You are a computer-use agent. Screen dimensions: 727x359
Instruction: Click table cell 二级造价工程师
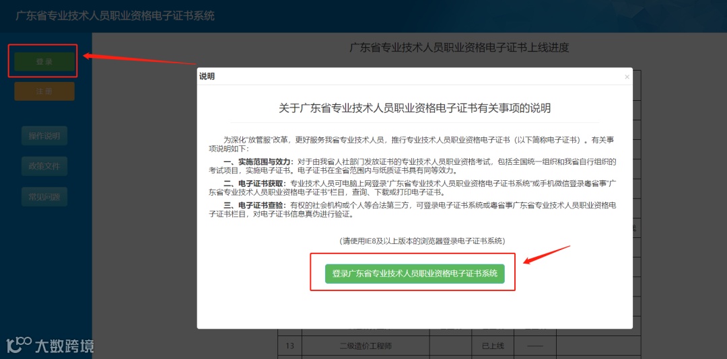point(366,346)
